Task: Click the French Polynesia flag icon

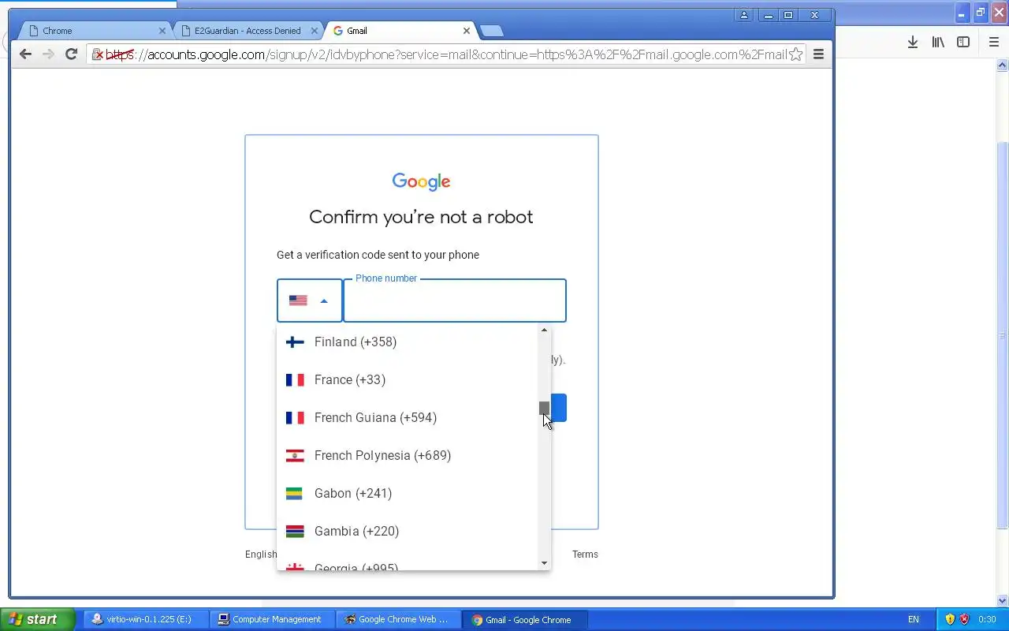Action: coord(295,455)
